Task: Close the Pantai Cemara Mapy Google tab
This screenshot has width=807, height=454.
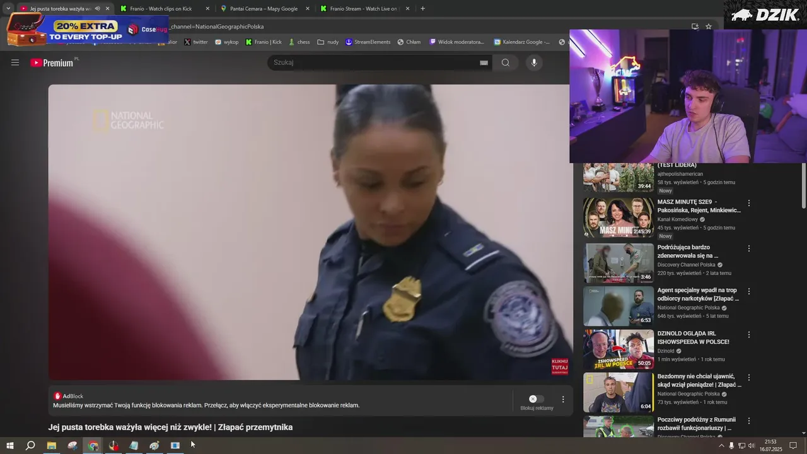Action: point(308,9)
